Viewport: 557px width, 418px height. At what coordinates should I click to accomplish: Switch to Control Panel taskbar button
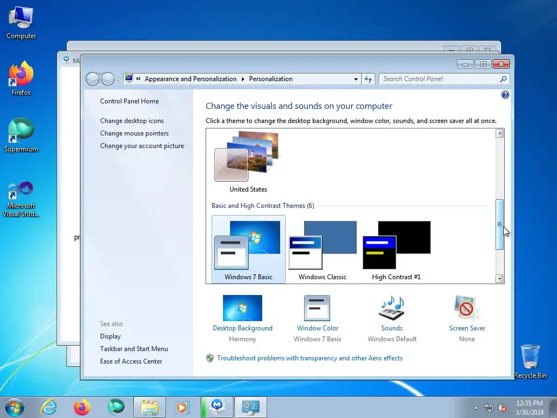[x=250, y=407]
